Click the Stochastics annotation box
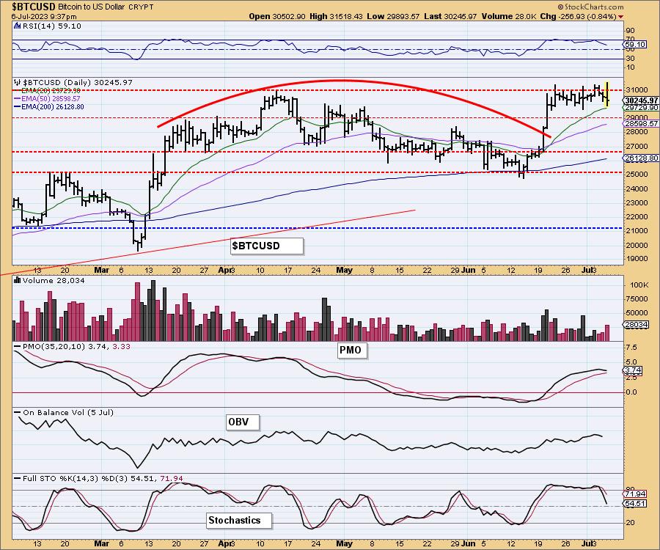The image size is (660, 550). [x=239, y=521]
